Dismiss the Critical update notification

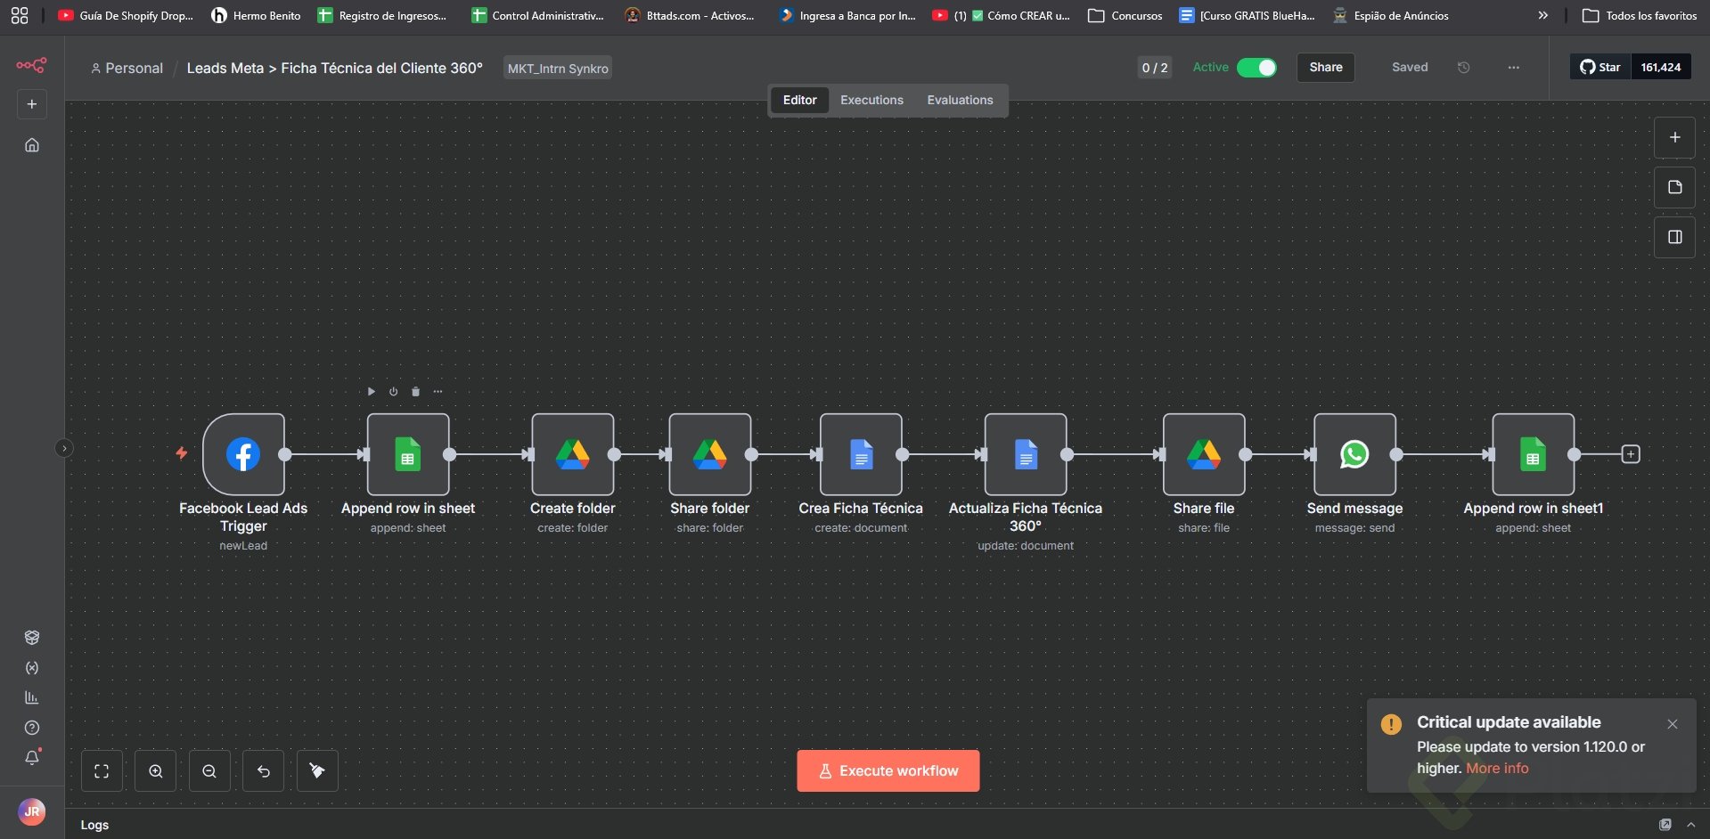point(1672,724)
